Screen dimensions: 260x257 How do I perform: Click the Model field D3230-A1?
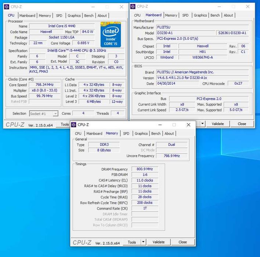(186, 33)
